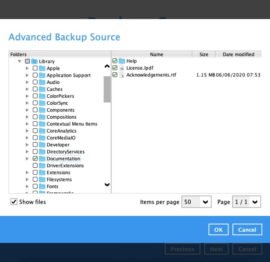The height and width of the screenshot is (262, 270).
Task: Click the Documentation folder icon
Action: pos(42,158)
